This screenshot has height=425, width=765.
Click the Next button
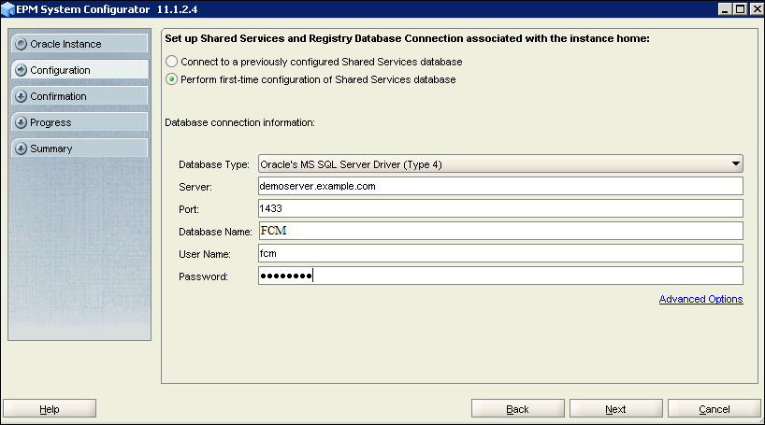click(x=615, y=409)
